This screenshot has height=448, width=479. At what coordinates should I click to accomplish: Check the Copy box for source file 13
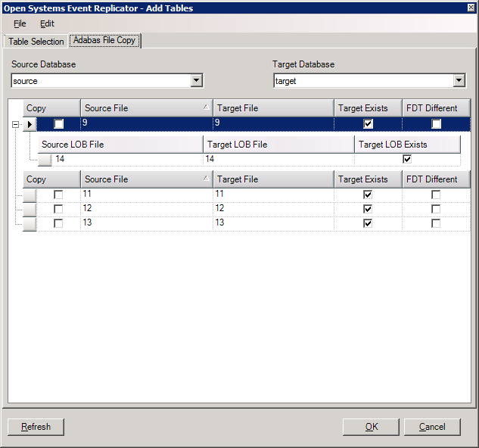click(x=58, y=223)
